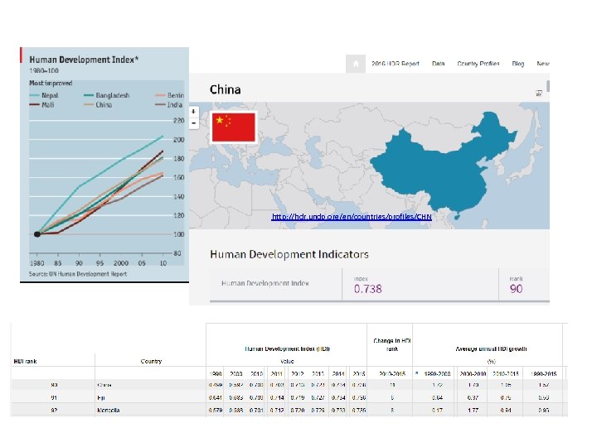This screenshot has width=597, height=447.
Task: Click the 2000 year label on chart axis
Action: [x=121, y=263]
